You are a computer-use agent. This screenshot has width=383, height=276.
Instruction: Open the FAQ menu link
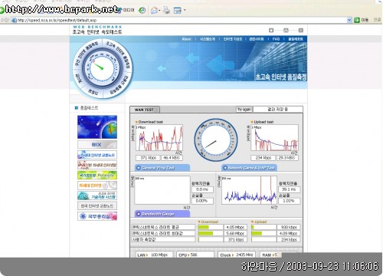tap(276, 39)
